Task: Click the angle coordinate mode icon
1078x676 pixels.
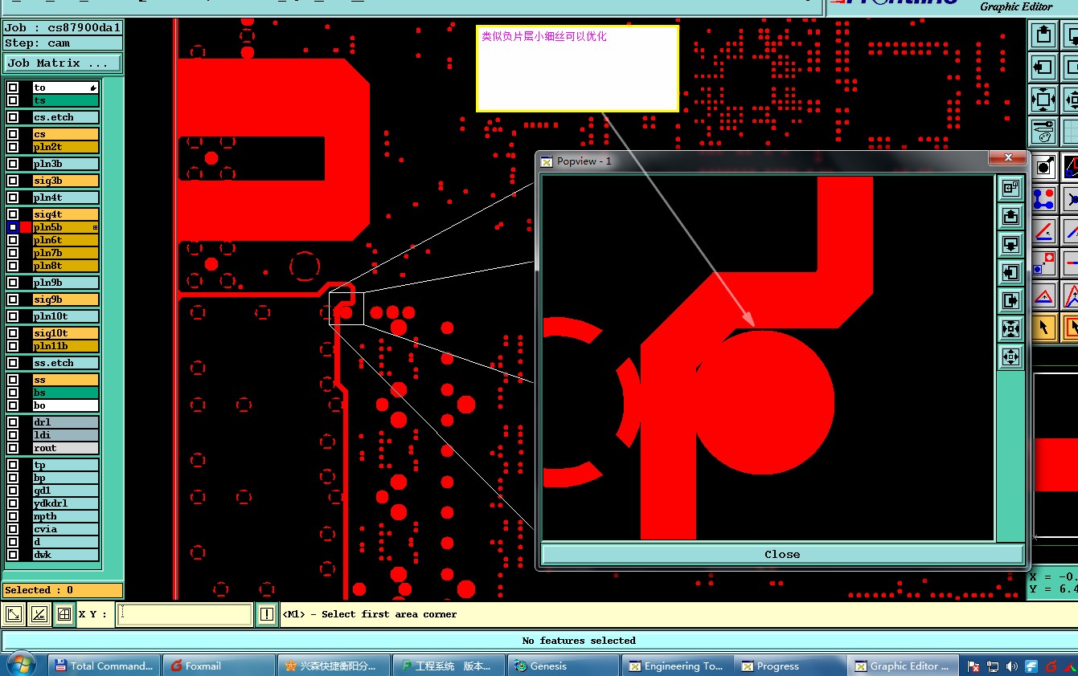Action: [39, 615]
